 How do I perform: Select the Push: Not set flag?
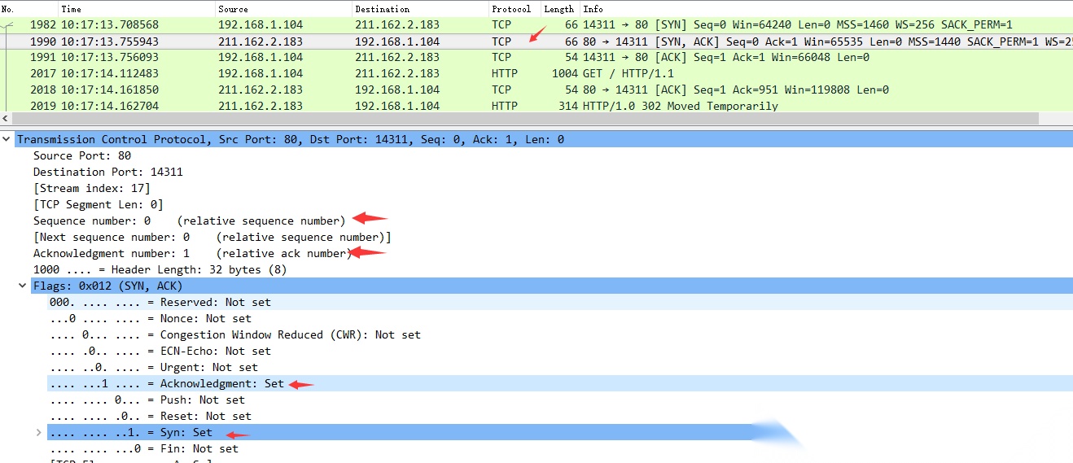tap(147, 400)
